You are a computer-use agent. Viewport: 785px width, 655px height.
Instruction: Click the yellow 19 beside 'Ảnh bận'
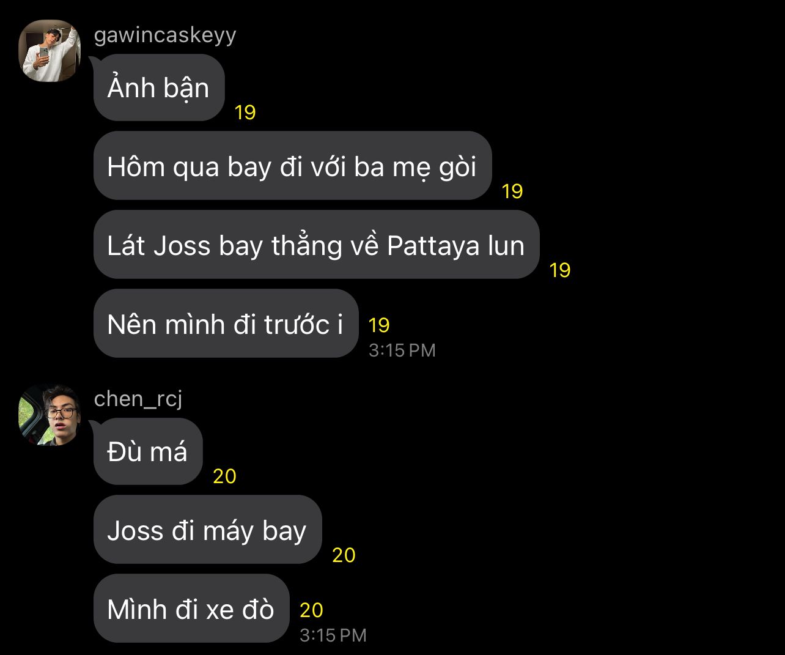[245, 113]
